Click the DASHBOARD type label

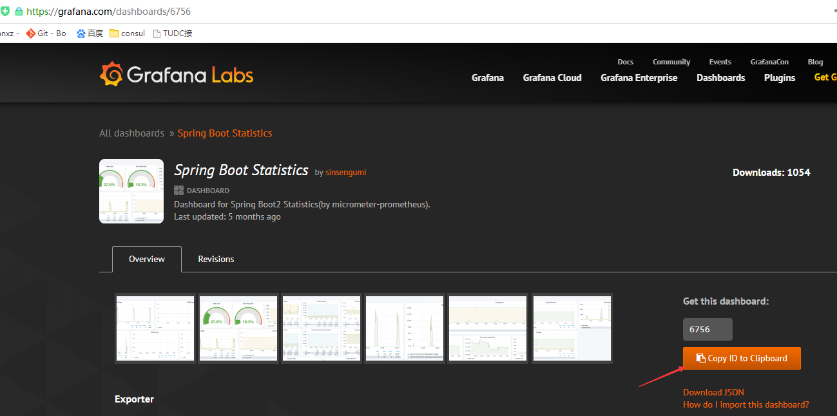pyautogui.click(x=202, y=191)
